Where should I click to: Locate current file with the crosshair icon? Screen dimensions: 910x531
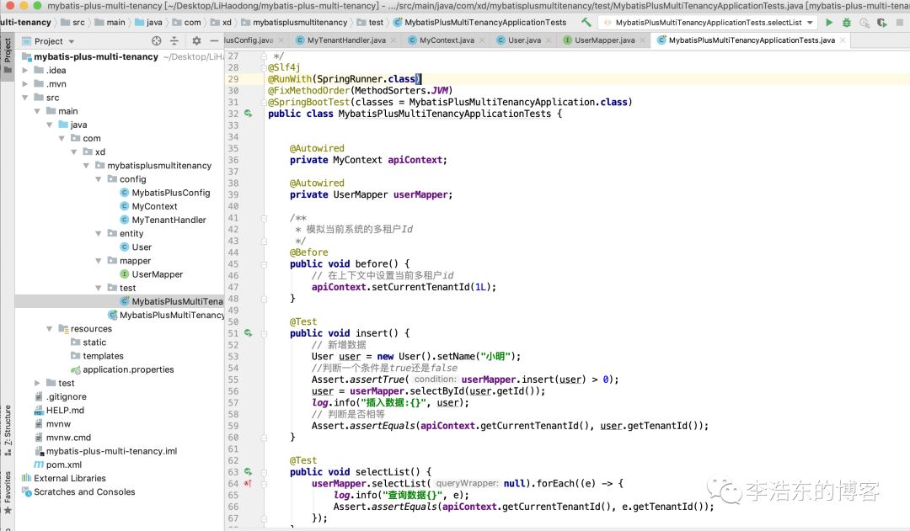coord(156,40)
